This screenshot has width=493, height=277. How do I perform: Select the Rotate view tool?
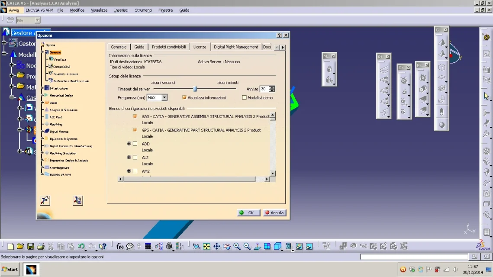tap(227, 247)
